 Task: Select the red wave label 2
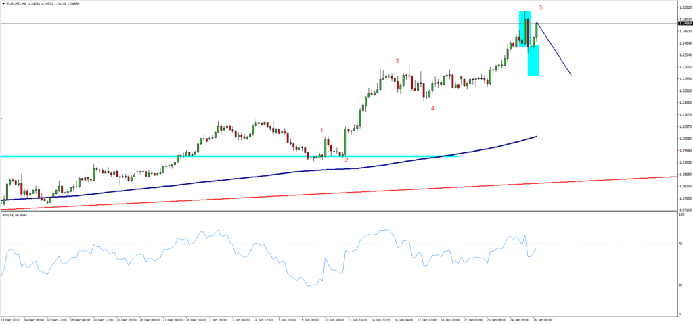tap(346, 160)
